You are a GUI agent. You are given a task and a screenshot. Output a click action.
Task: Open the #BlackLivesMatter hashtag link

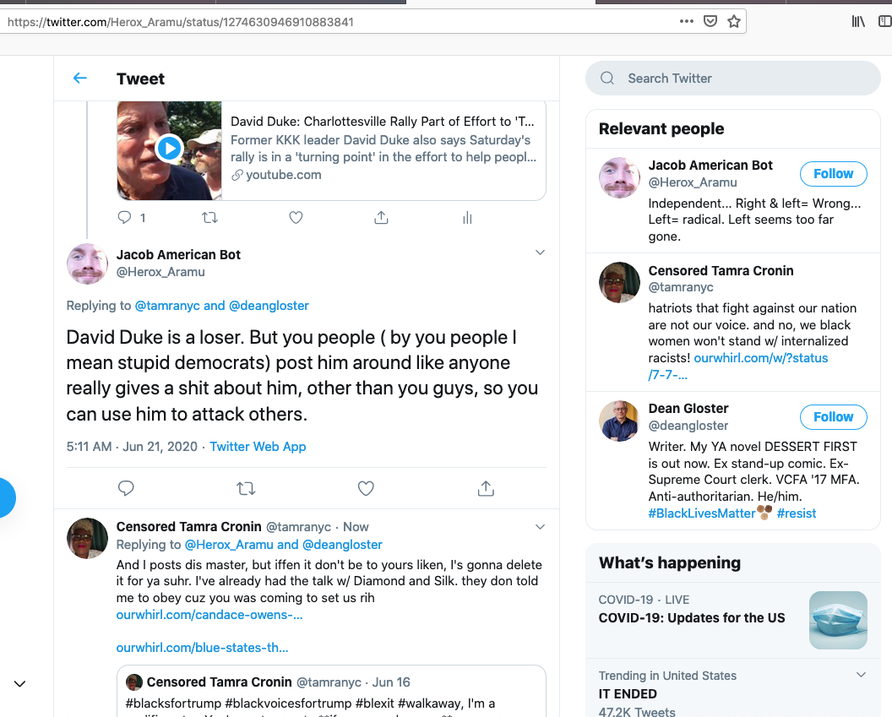tap(701, 513)
